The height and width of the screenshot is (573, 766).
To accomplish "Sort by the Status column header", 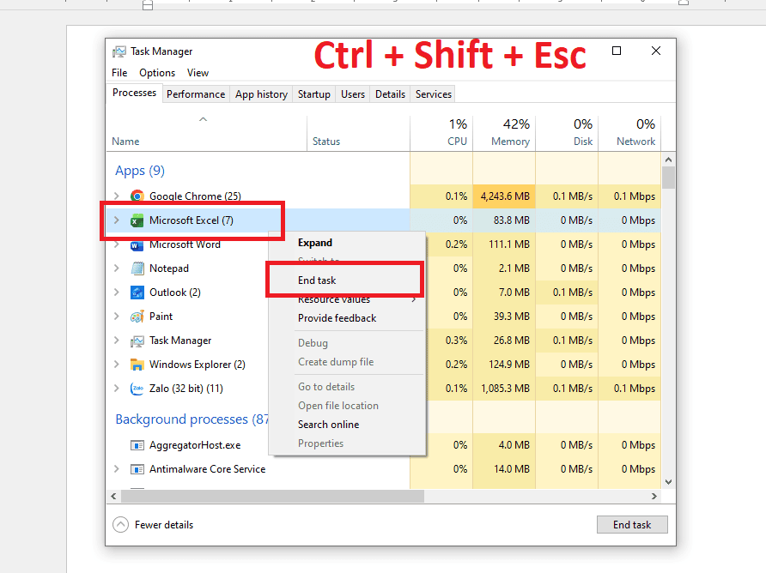I will [x=358, y=133].
